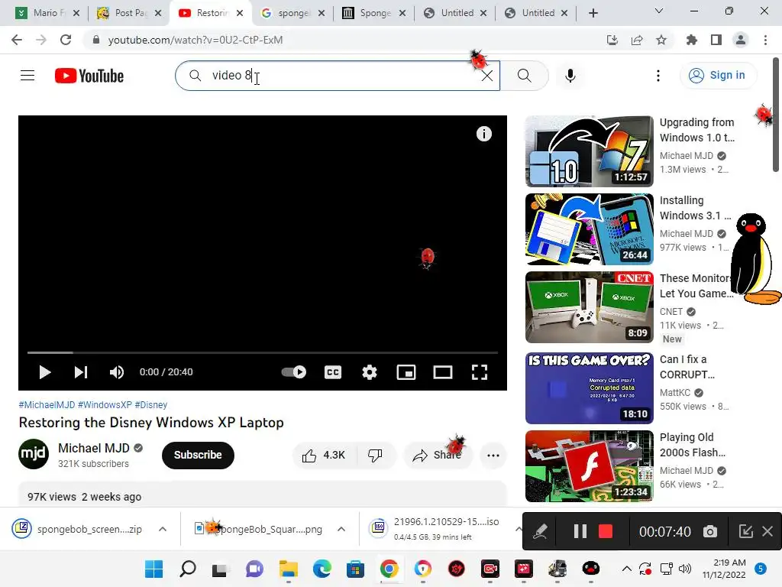Open Upgrading from Windows 1.0 thumbnail
Screen dimensions: 782x587
coord(589,151)
